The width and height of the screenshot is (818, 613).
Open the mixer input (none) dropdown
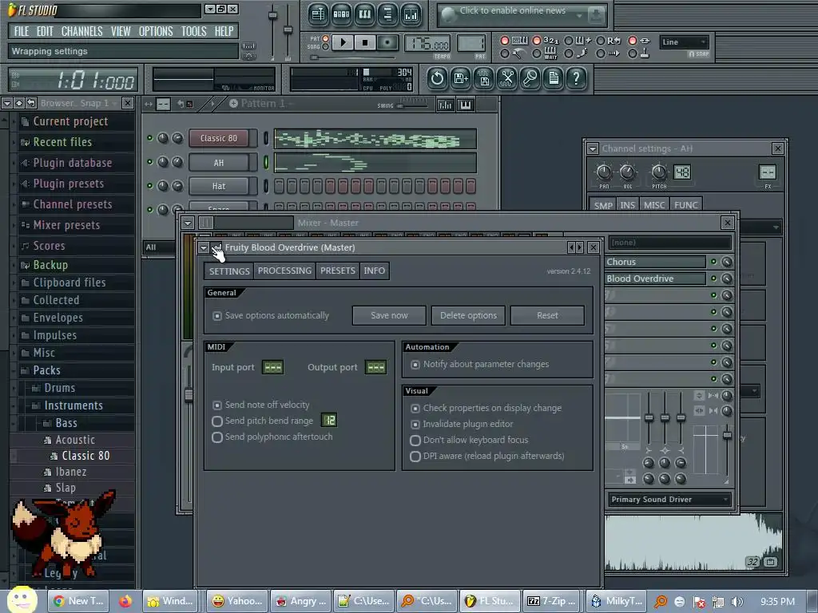pos(669,243)
